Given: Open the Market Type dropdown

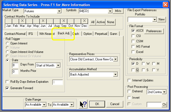Looking at the screenshot, I should coord(59,11).
